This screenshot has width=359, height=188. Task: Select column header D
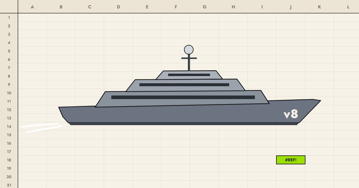118,7
